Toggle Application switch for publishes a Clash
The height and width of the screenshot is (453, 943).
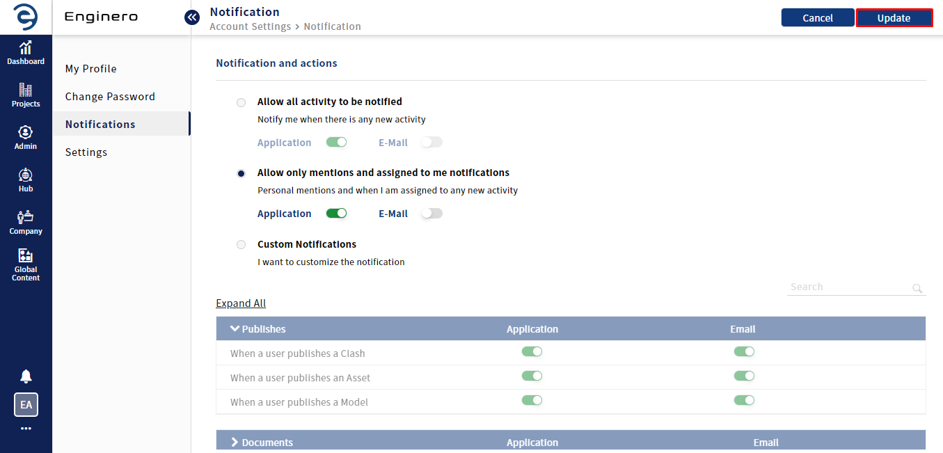coord(532,352)
